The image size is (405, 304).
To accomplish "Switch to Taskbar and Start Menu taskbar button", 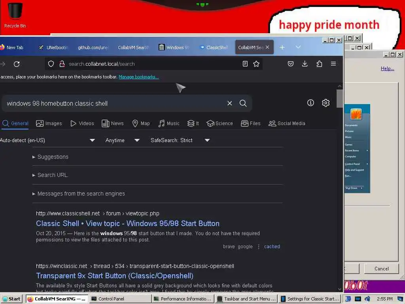I will (246, 299).
